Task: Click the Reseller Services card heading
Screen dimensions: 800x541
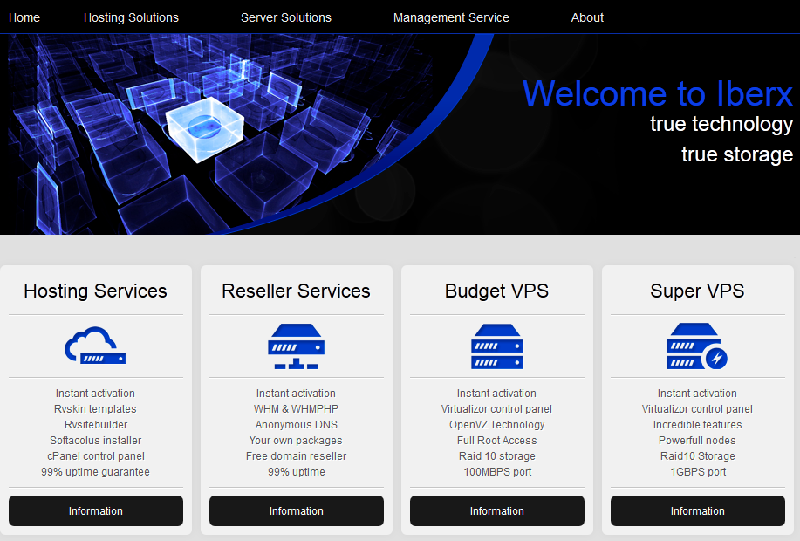Action: click(x=296, y=291)
